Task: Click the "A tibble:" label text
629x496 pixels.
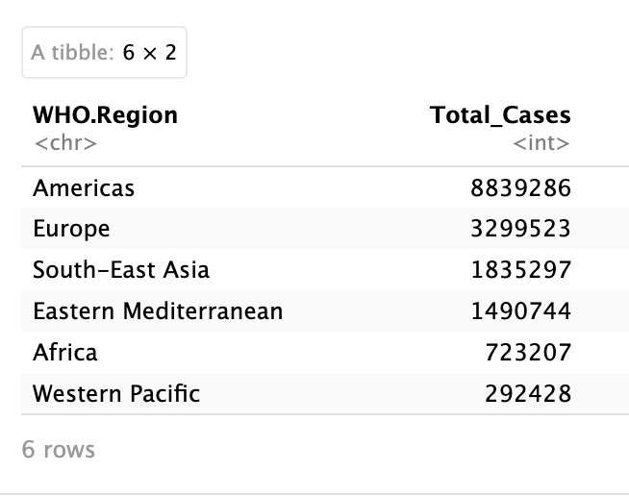Action: point(72,52)
